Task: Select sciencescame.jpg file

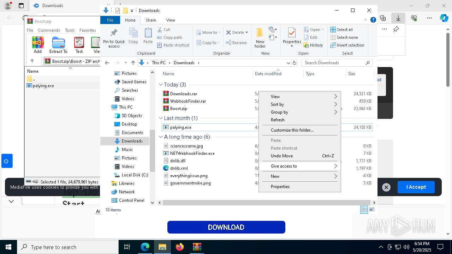Action: click(186, 146)
